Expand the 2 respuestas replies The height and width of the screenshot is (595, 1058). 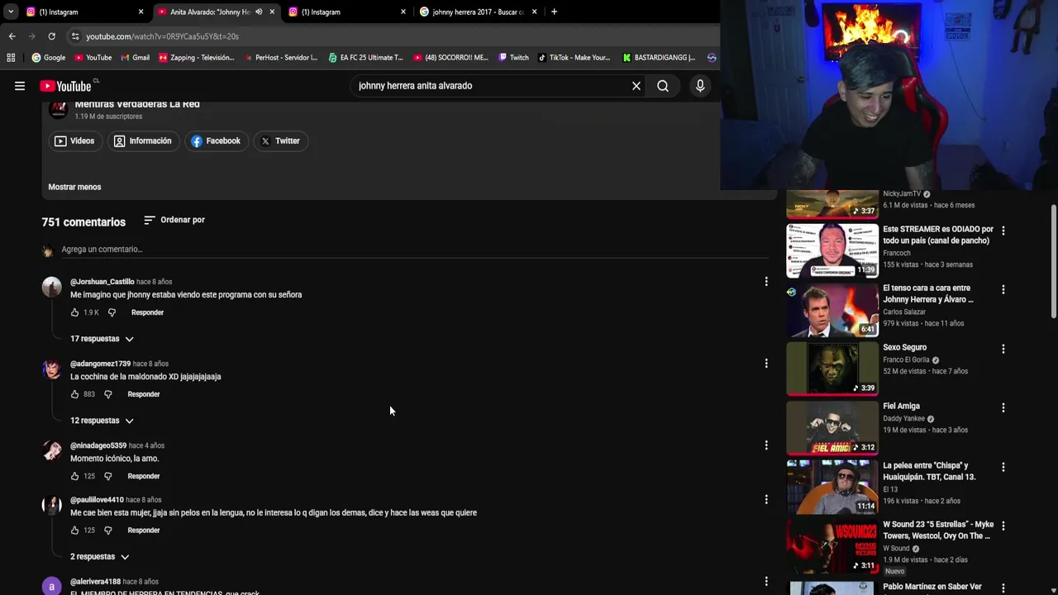click(x=100, y=557)
